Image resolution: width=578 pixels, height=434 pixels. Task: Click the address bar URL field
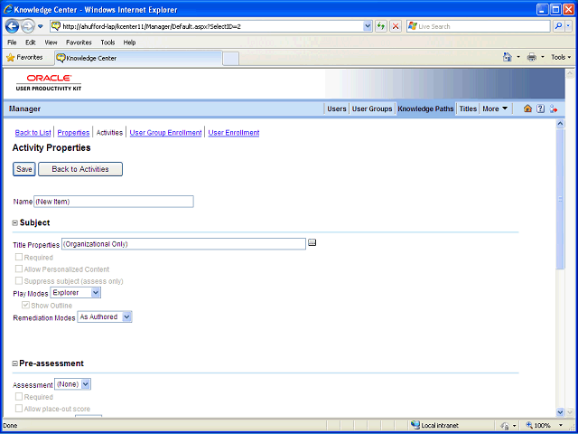point(211,26)
